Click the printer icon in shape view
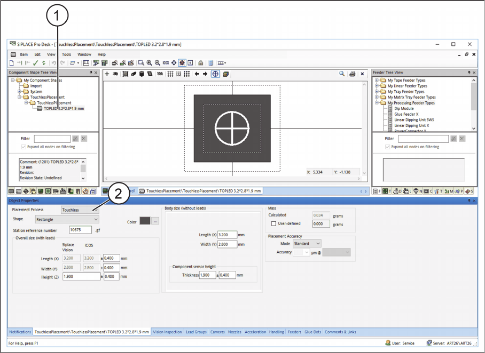The width and height of the screenshot is (485, 353). [353, 74]
